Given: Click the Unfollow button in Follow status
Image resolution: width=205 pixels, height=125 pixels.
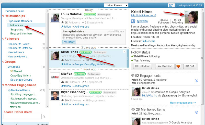Looking at the screenshot, I should click(x=143, y=66).
